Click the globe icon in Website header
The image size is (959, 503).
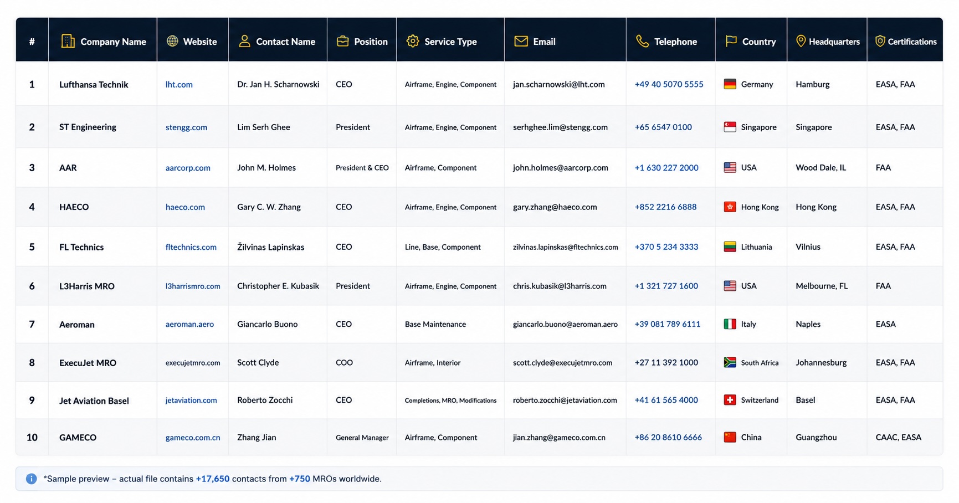coord(172,41)
